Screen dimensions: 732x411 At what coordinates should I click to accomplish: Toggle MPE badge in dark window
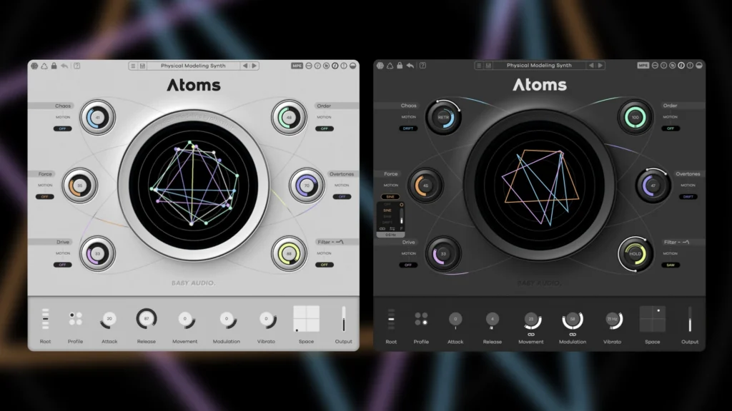(643, 65)
